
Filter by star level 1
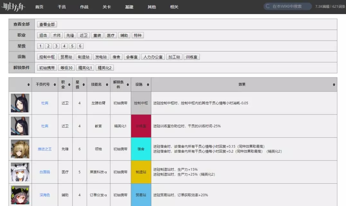(40, 46)
